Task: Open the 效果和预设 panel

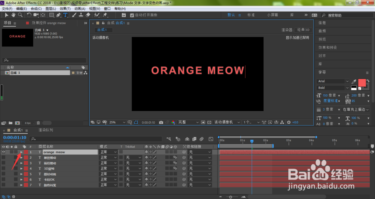Action: (x=327, y=48)
